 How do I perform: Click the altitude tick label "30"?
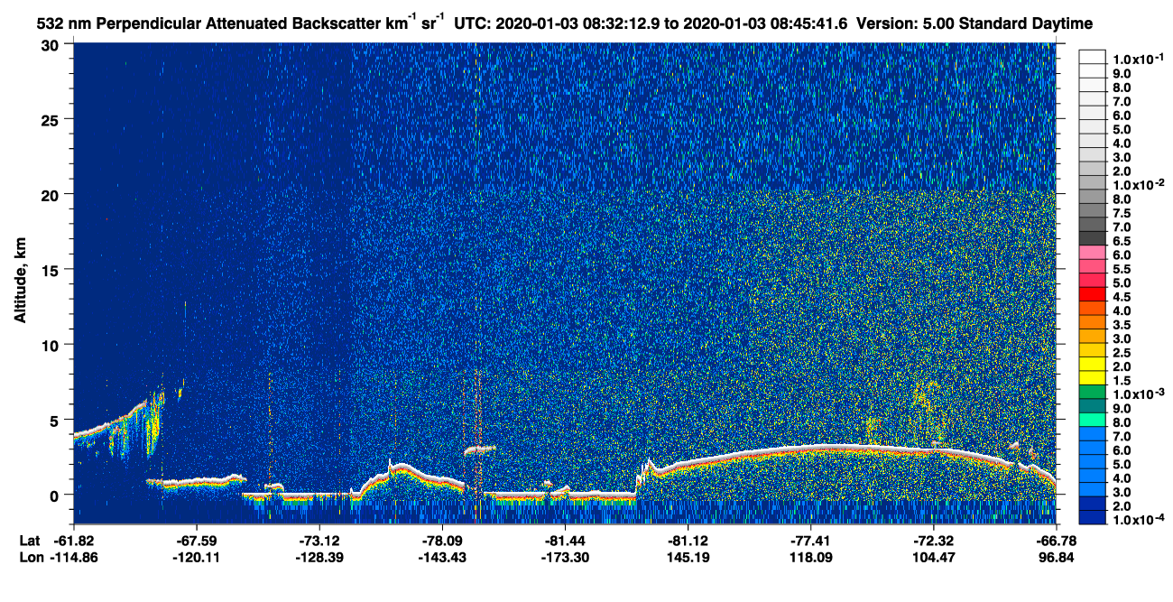[x=52, y=44]
